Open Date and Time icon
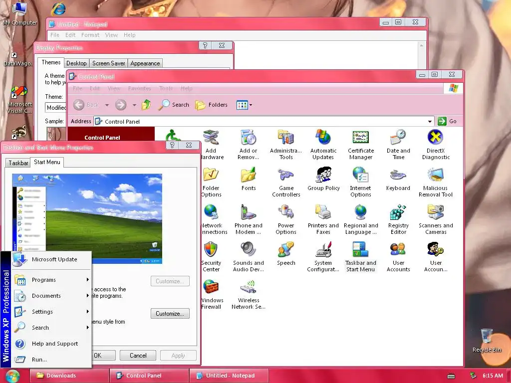 coord(398,145)
